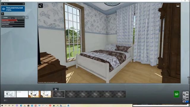The height and width of the screenshot is (107, 190).
Task: Click the 26.2 sun value input field
Action: tap(13, 18)
